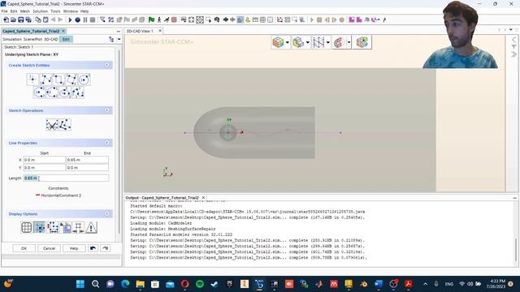Select the Create Spline sketch tool
The width and height of the screenshot is (520, 292).
(x=78, y=92)
